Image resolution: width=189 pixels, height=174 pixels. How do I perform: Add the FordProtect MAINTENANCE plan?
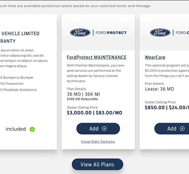pyautogui.click(x=98, y=129)
